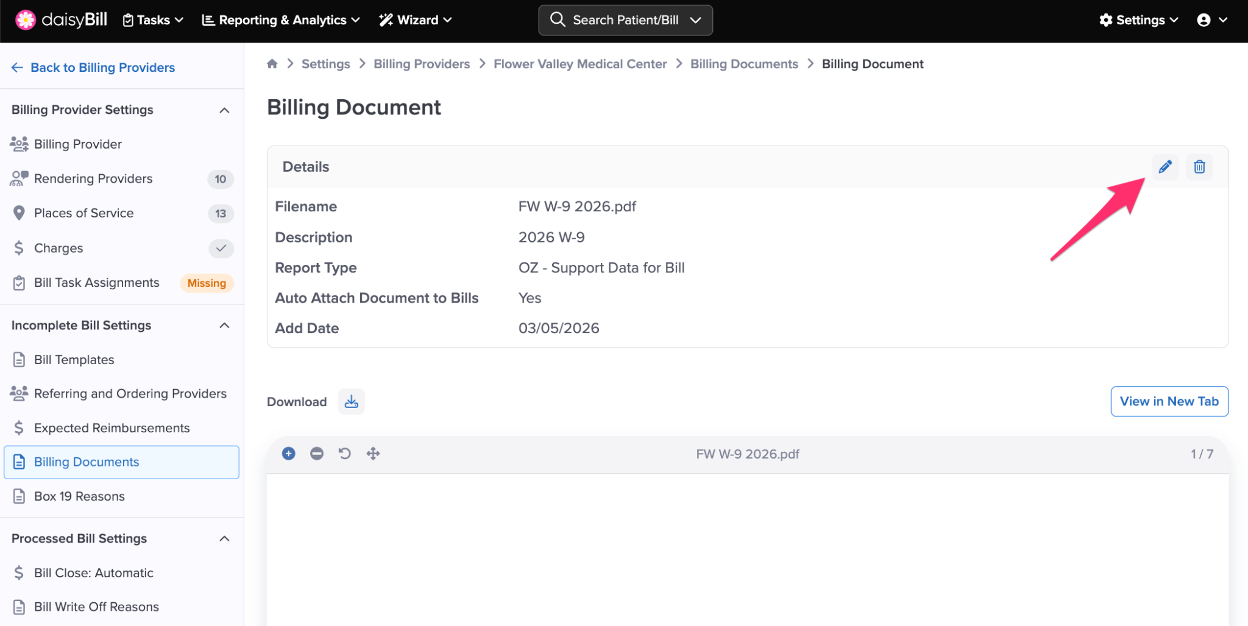Click the trash delete icon in Details
The width and height of the screenshot is (1248, 626).
click(1199, 167)
